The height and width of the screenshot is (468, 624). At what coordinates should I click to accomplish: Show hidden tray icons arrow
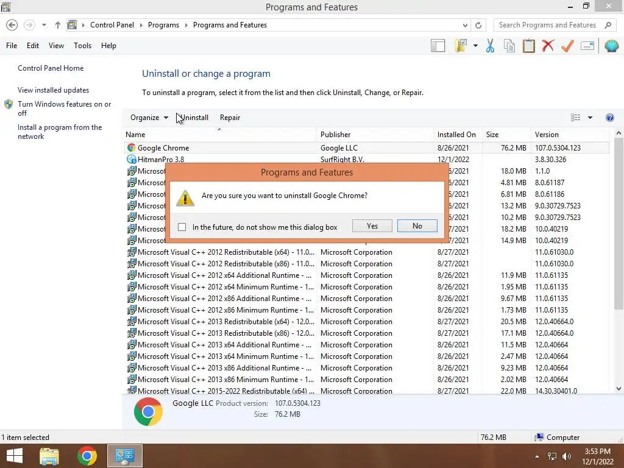(x=537, y=456)
